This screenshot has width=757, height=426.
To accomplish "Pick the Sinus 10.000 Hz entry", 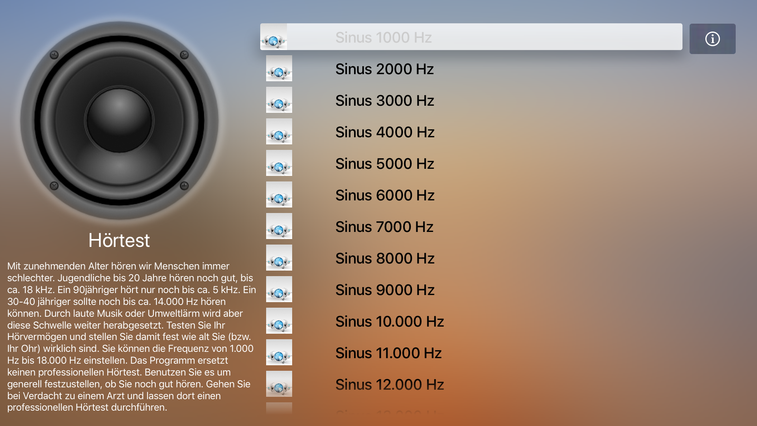I will click(x=471, y=321).
